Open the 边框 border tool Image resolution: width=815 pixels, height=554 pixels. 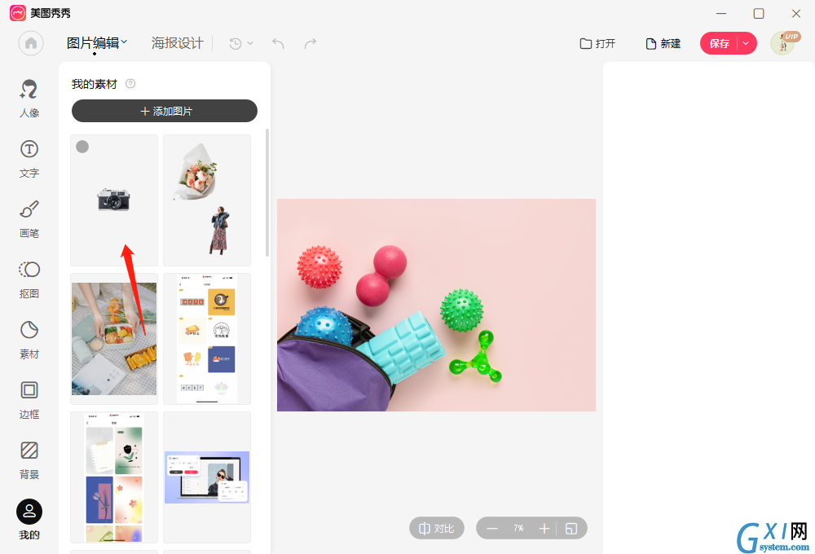coord(29,400)
